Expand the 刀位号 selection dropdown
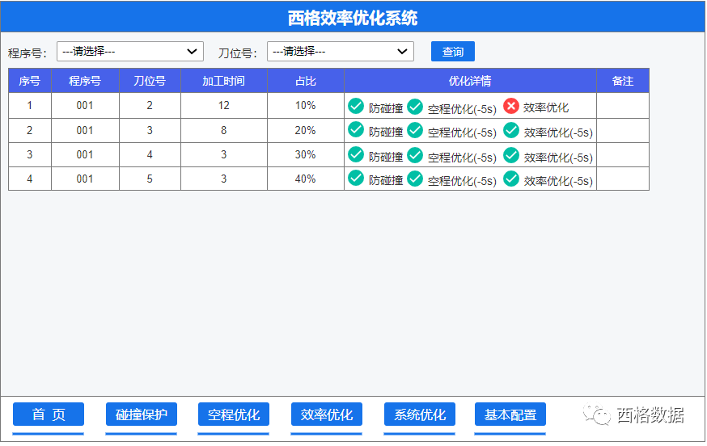 [340, 52]
